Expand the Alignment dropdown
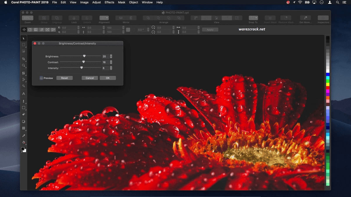351x197 pixels. coord(104,18)
